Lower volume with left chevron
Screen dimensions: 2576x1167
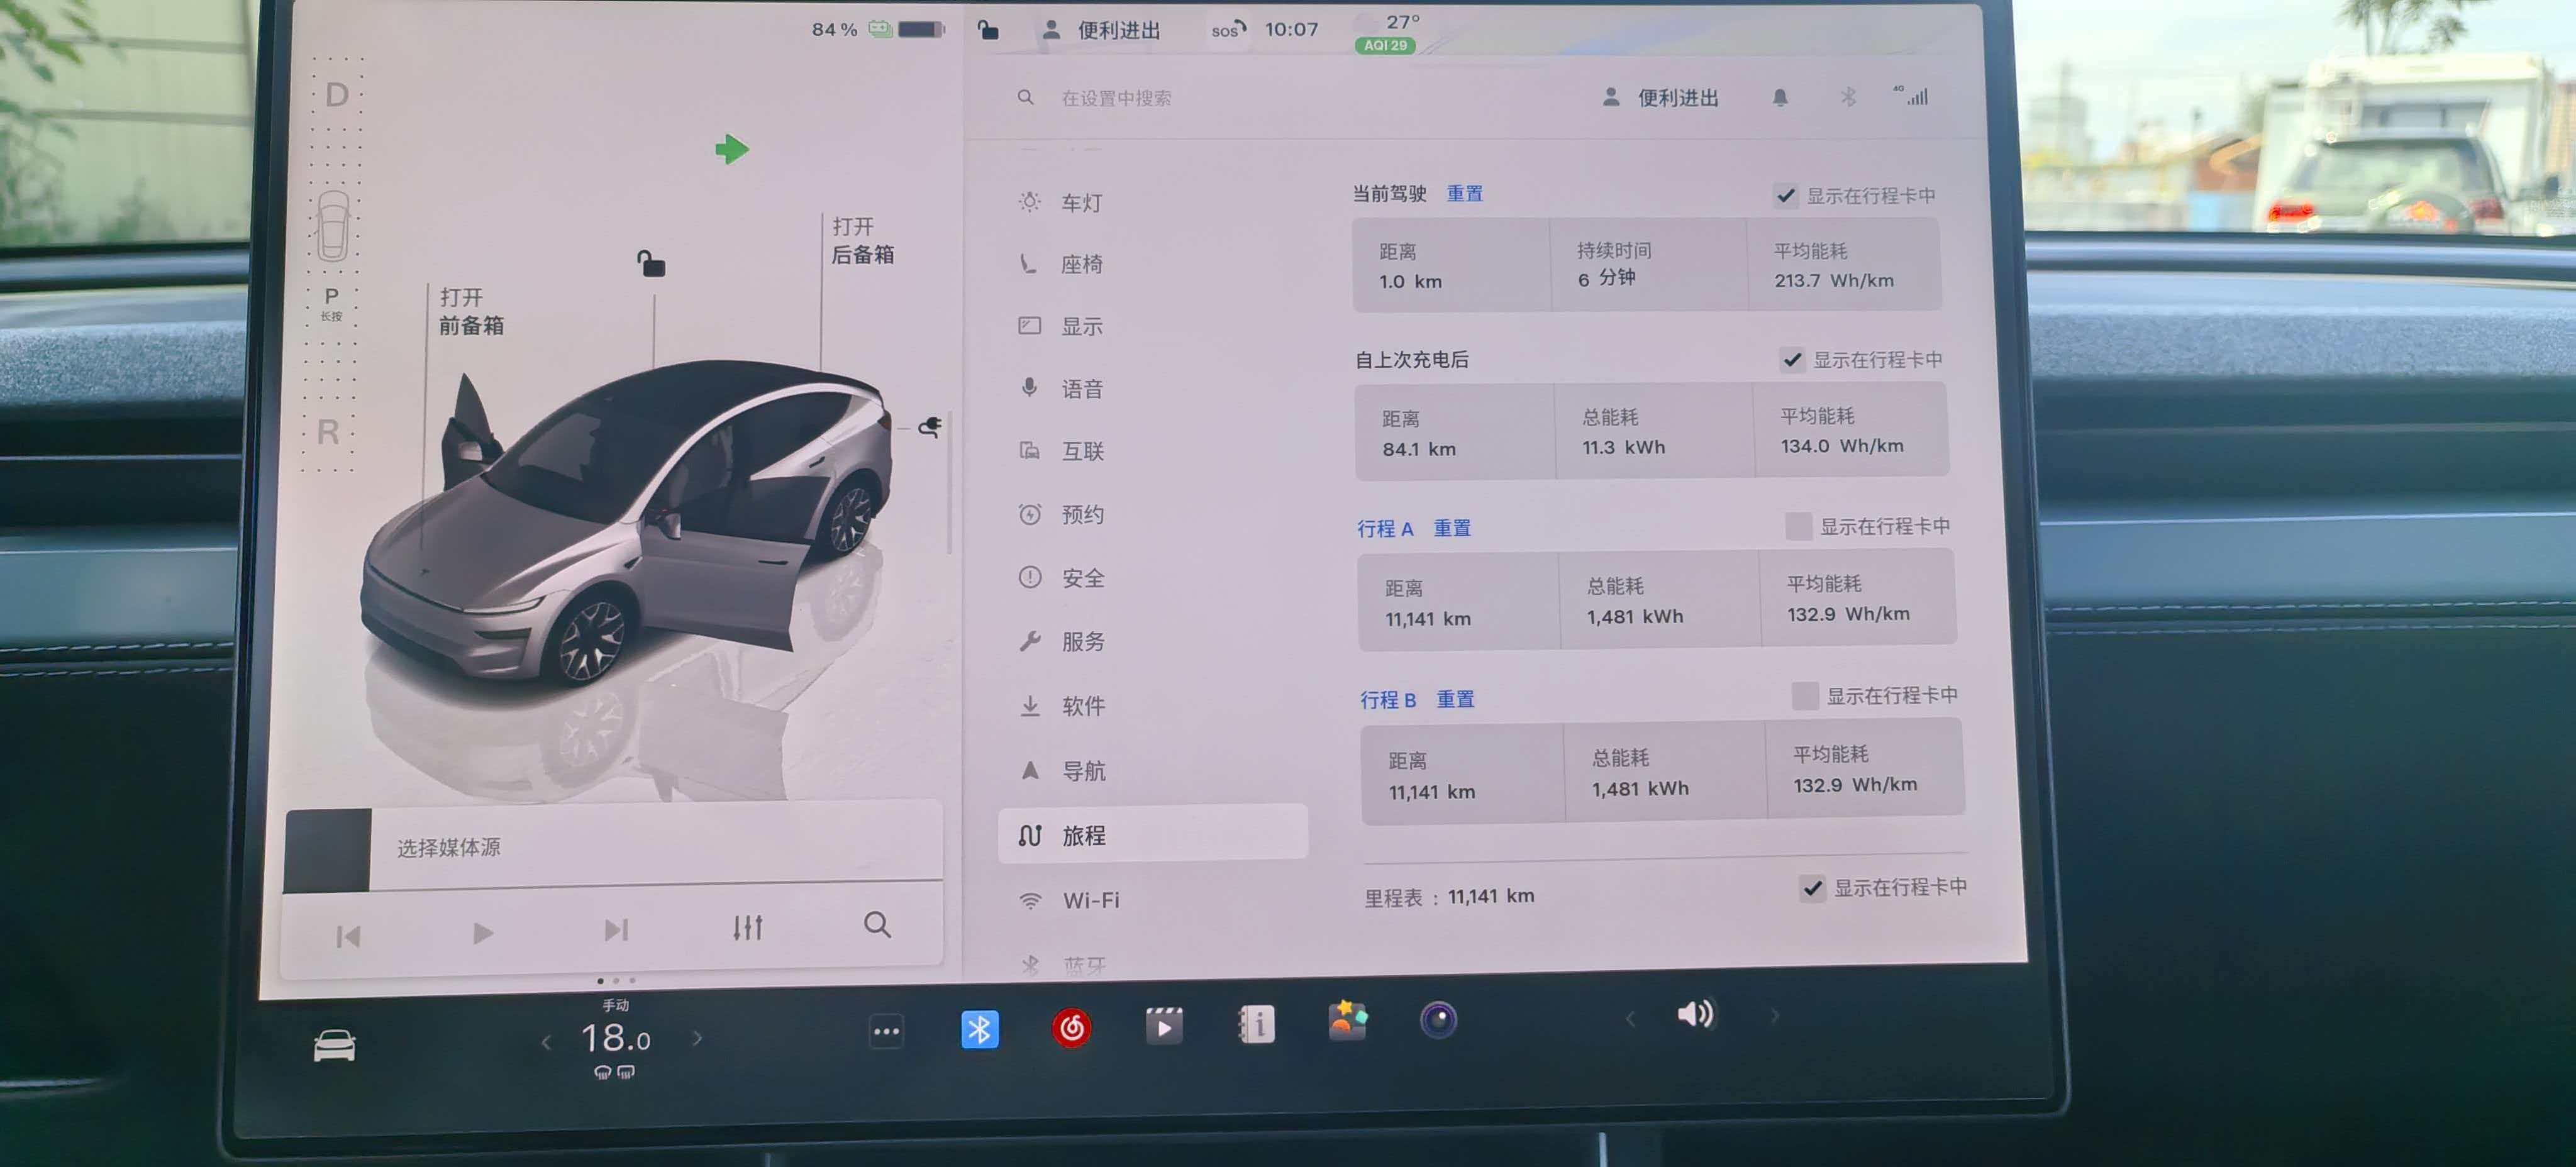click(x=1630, y=1018)
